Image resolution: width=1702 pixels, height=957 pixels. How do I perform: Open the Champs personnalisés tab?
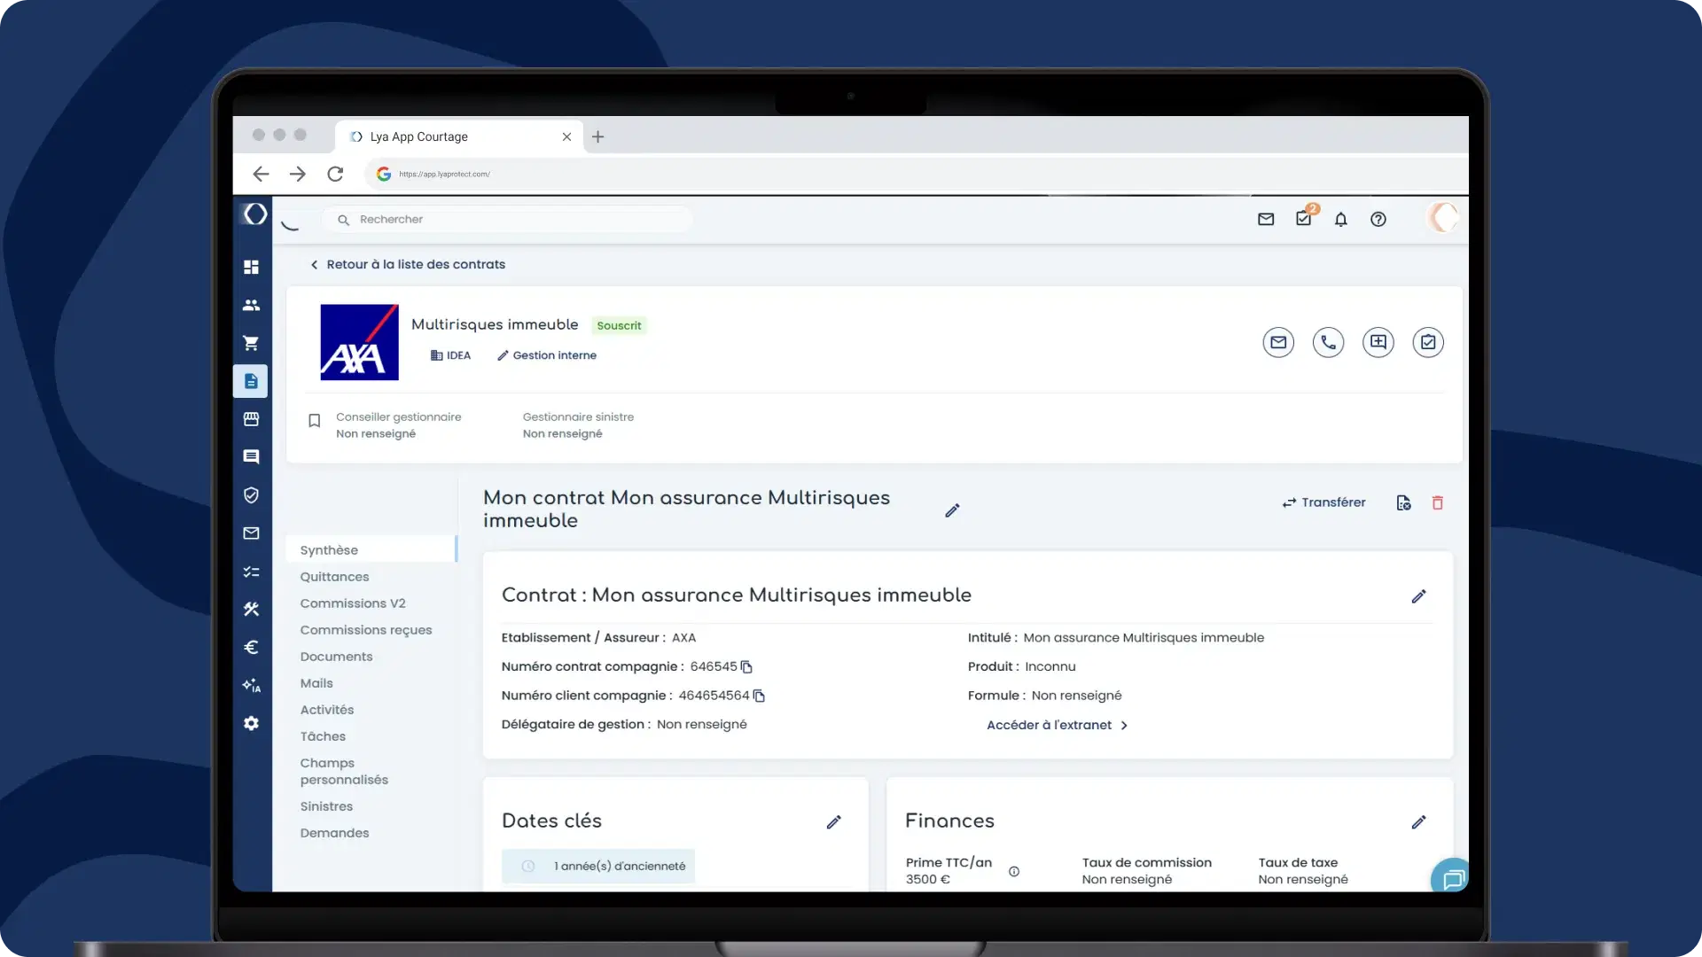coord(344,771)
